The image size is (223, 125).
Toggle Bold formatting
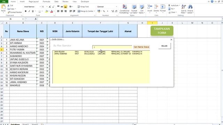pos(25,11)
